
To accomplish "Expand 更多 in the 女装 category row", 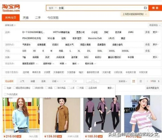I will 156,57.
